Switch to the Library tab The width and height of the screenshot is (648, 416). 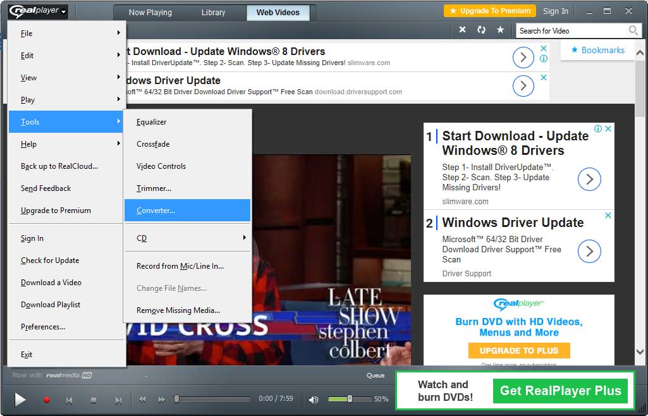point(213,12)
